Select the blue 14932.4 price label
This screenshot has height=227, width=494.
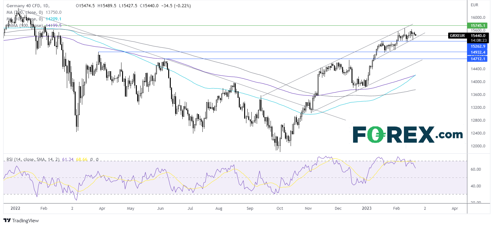tap(478, 52)
